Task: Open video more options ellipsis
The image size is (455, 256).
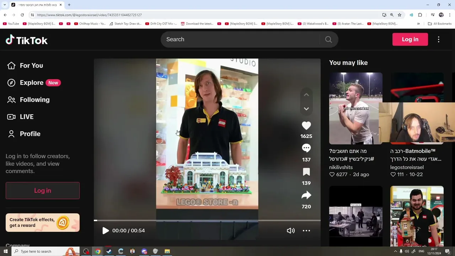Action: click(x=306, y=230)
